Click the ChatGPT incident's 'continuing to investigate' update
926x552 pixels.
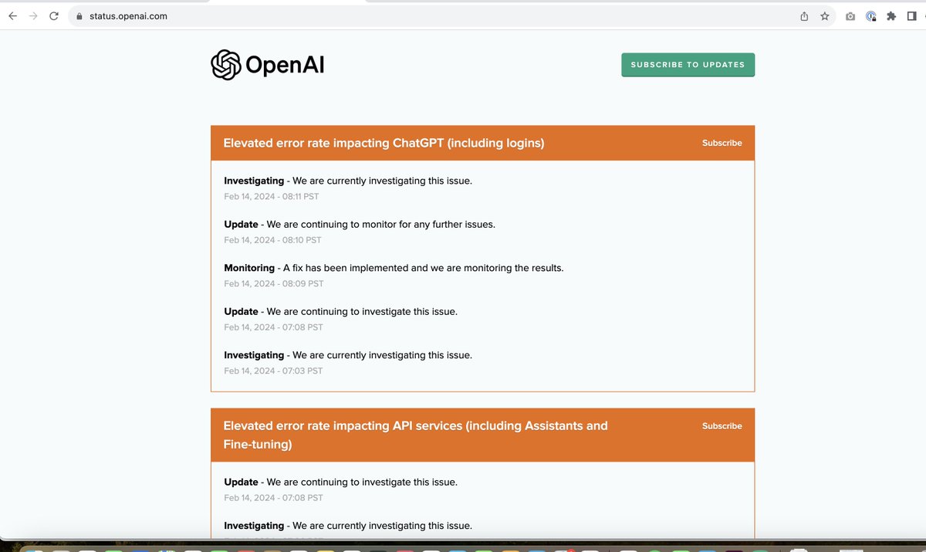point(340,312)
